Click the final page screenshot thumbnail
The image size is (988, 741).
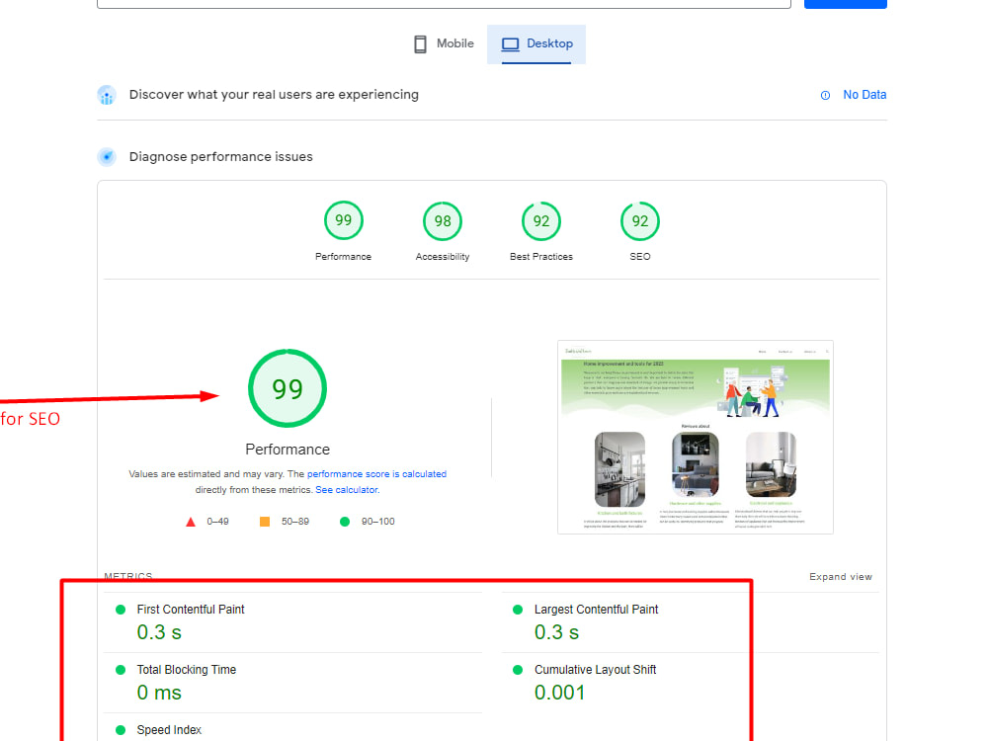696,438
